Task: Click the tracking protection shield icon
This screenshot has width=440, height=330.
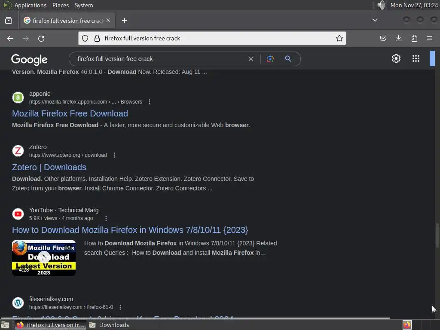Action: click(x=85, y=38)
